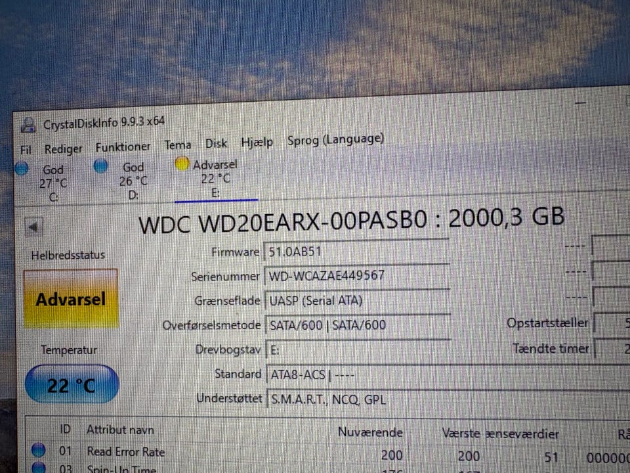Click the Understøttet field S.M.A.R.T., NCQ, GPL
This screenshot has width=630, height=473.
tap(449, 399)
